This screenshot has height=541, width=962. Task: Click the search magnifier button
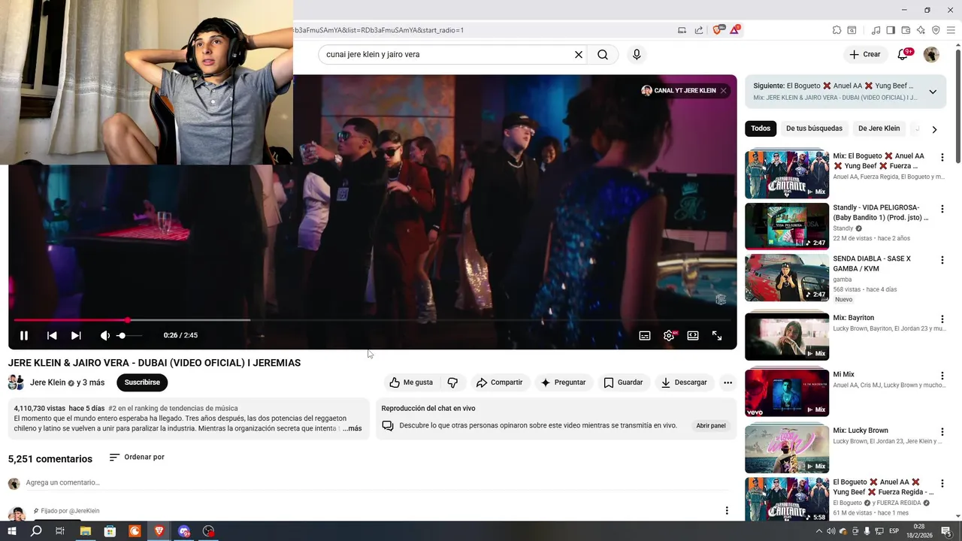[x=603, y=55]
